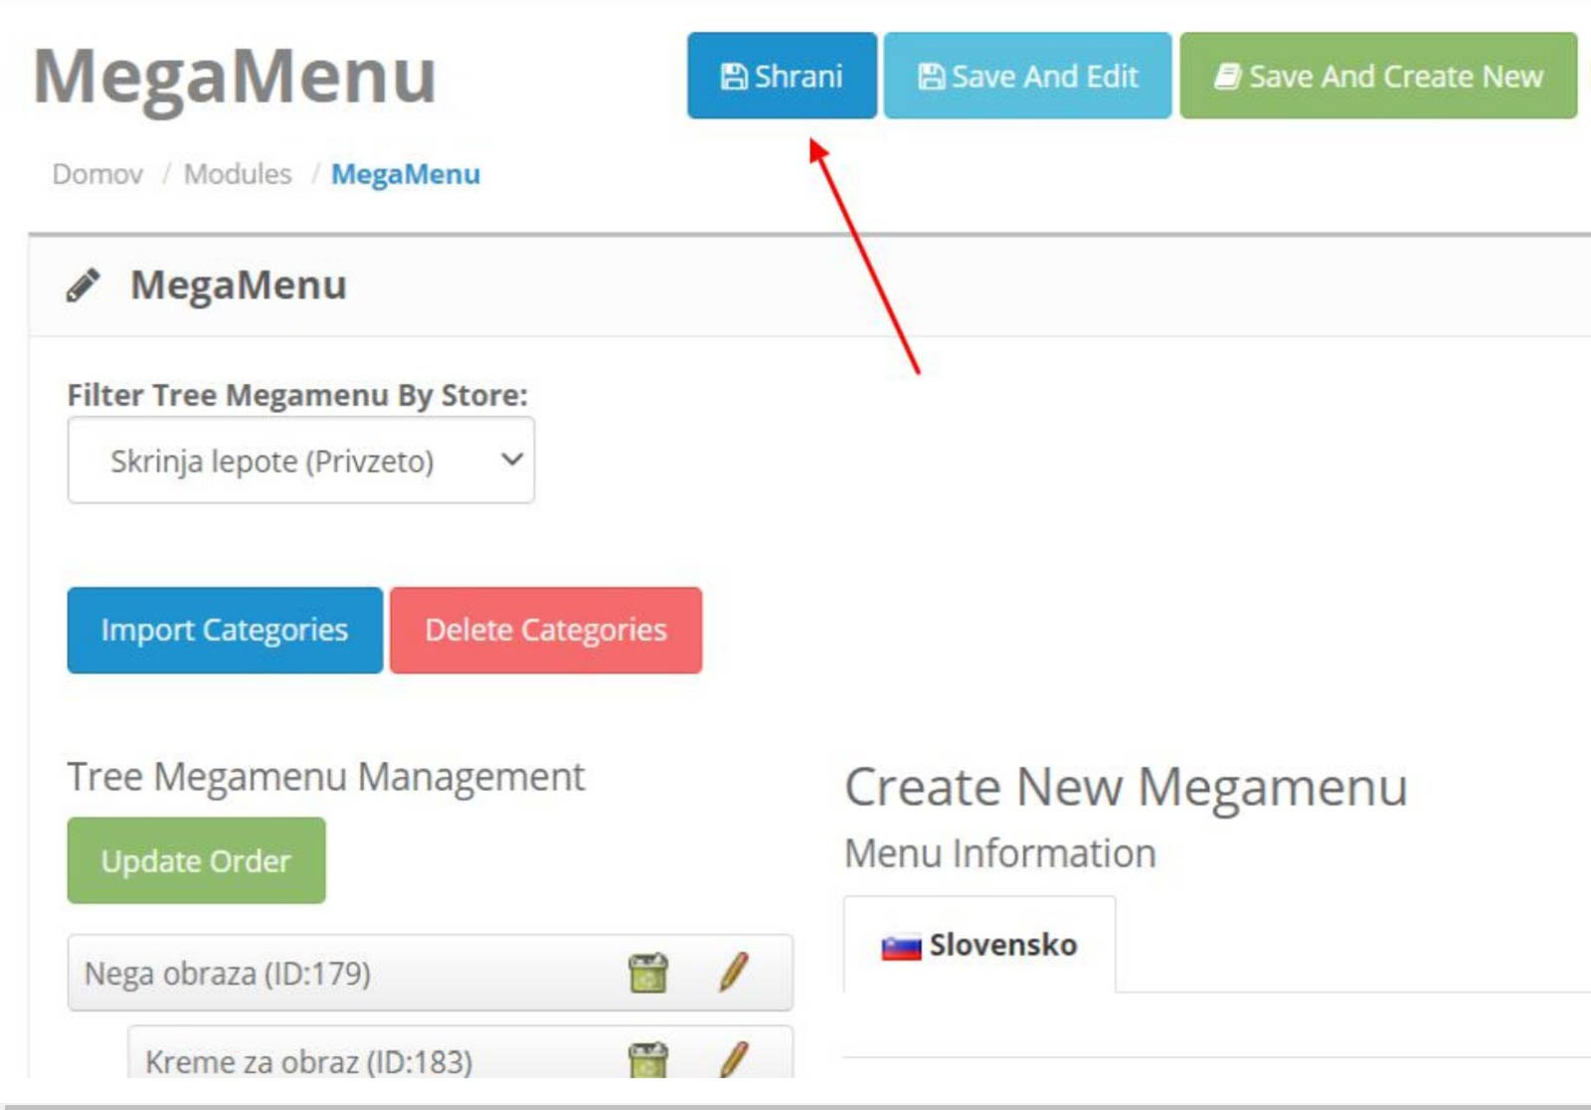This screenshot has height=1110, width=1591.
Task: Click the Import Categories button
Action: point(225,630)
